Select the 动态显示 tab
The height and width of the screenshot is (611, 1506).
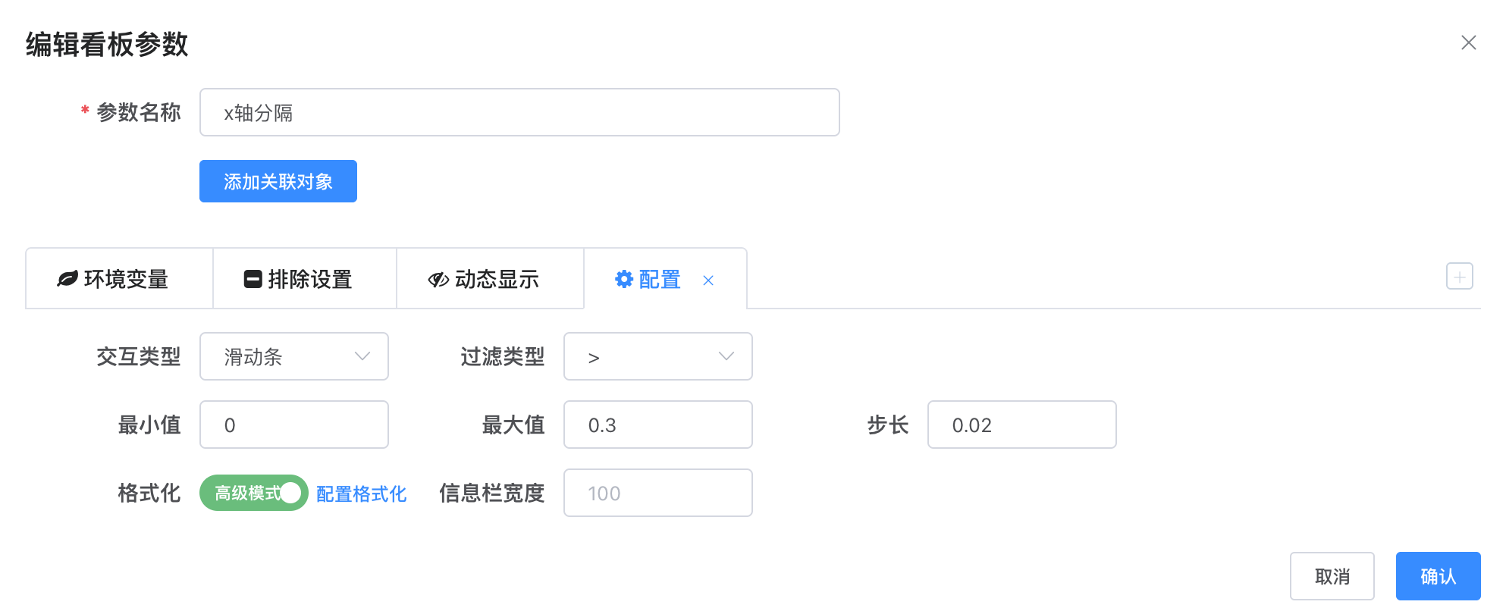click(491, 279)
